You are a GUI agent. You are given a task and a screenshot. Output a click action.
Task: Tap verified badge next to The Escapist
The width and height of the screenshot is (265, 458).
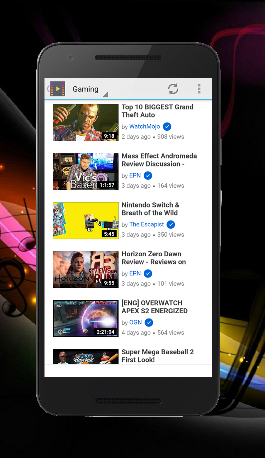click(x=171, y=225)
